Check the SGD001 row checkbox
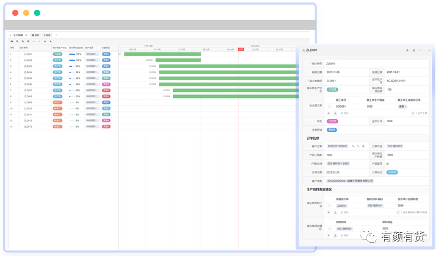The width and height of the screenshot is (439, 256). click(330, 106)
